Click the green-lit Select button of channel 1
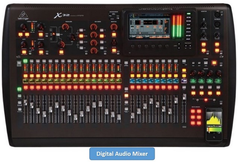The height and width of the screenshot is (162, 238). [25, 61]
